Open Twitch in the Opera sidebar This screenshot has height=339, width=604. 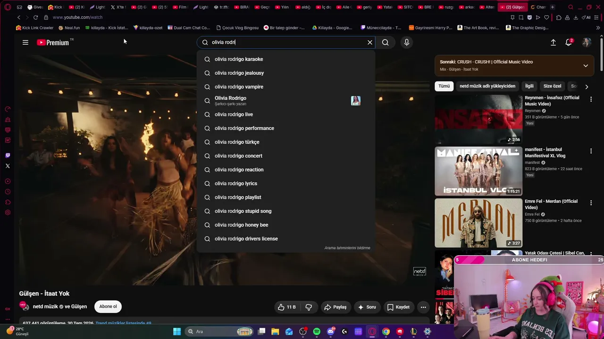pyautogui.click(x=8, y=155)
